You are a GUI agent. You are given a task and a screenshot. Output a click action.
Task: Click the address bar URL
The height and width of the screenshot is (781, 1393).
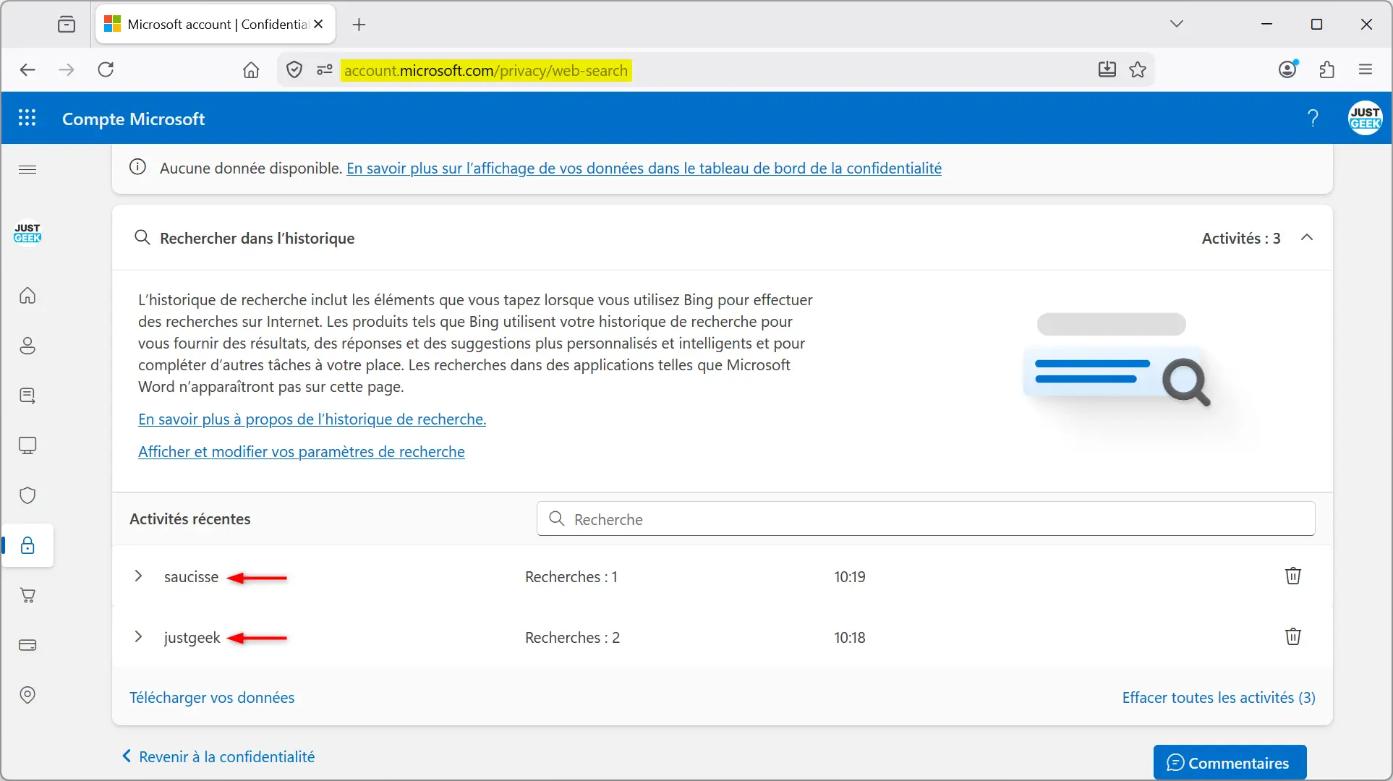(486, 71)
